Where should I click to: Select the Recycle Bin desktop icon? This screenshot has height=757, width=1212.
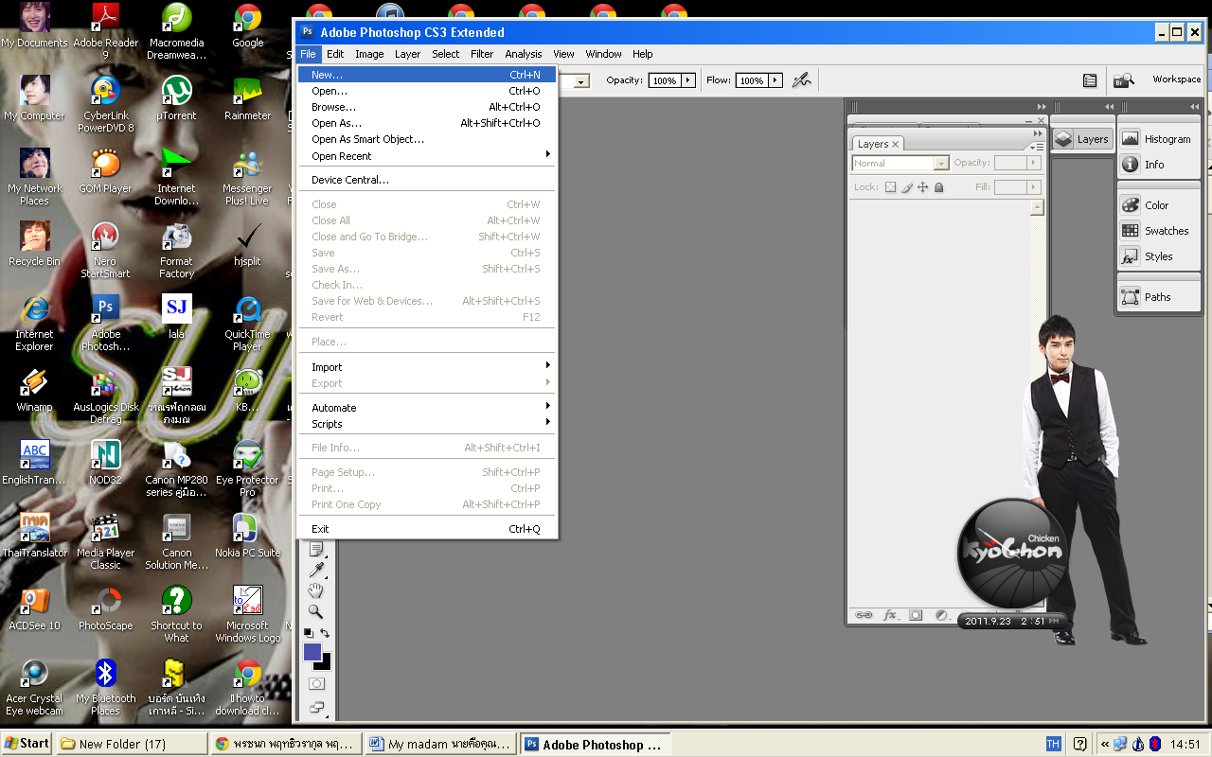coord(34,244)
